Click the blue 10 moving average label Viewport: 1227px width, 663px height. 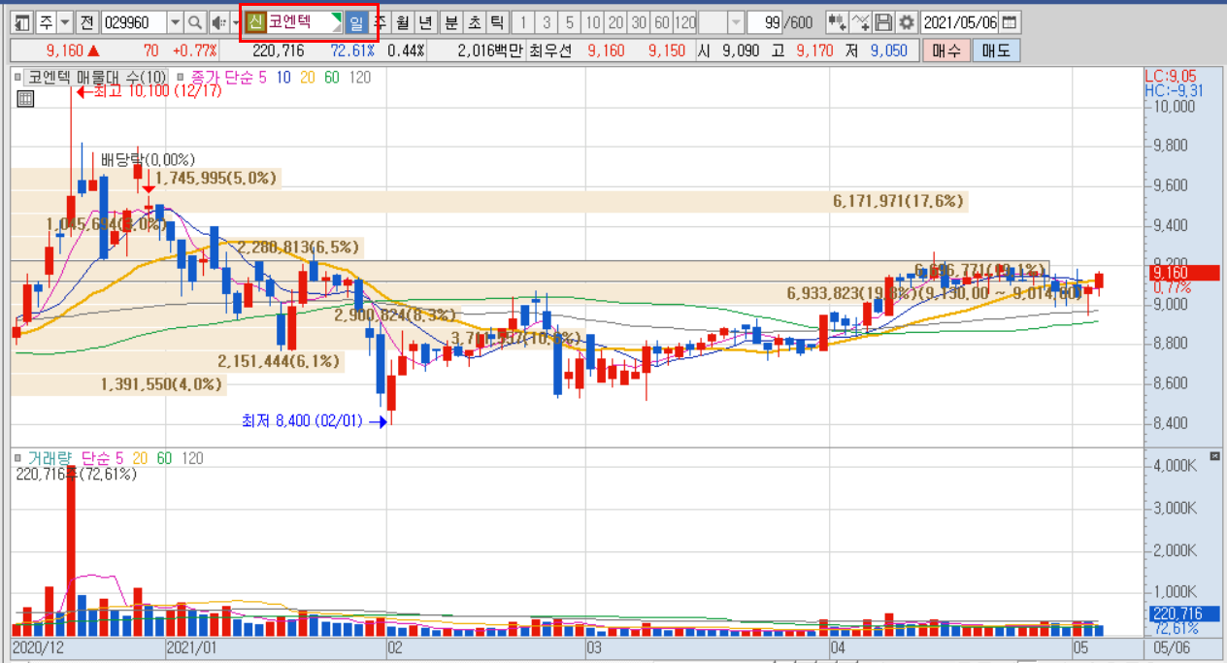(283, 77)
